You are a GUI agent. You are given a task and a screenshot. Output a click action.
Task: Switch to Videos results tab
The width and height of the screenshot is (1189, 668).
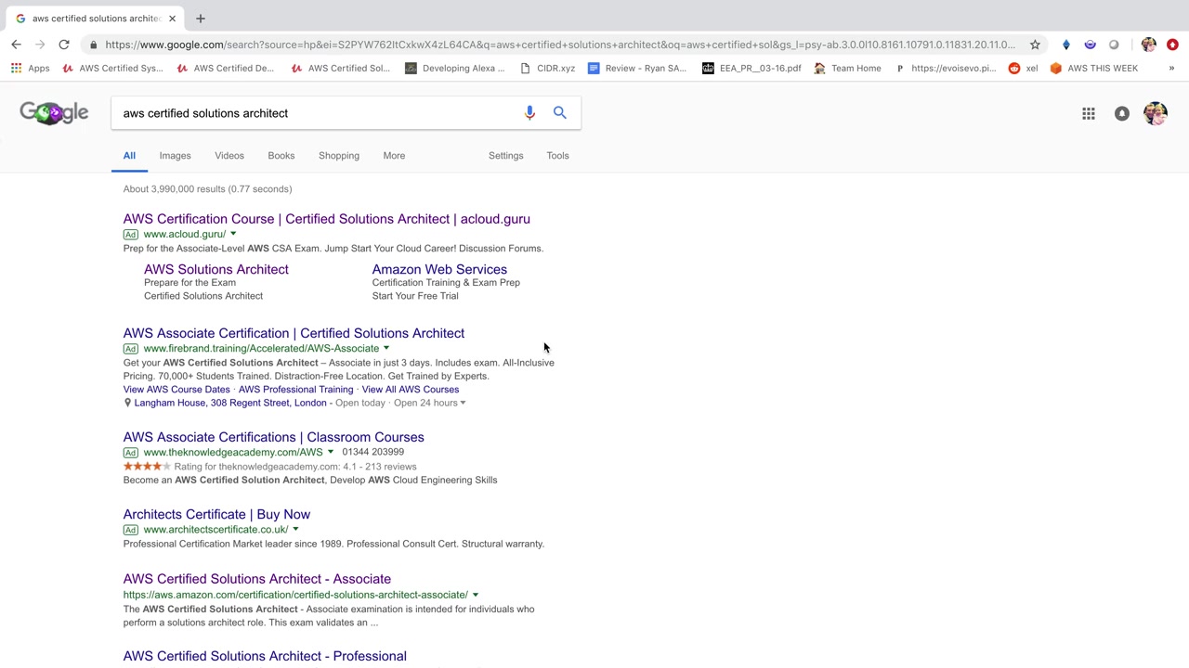tap(229, 156)
